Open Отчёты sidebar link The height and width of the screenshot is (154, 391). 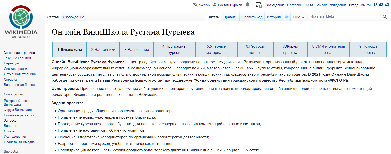[x=10, y=131]
